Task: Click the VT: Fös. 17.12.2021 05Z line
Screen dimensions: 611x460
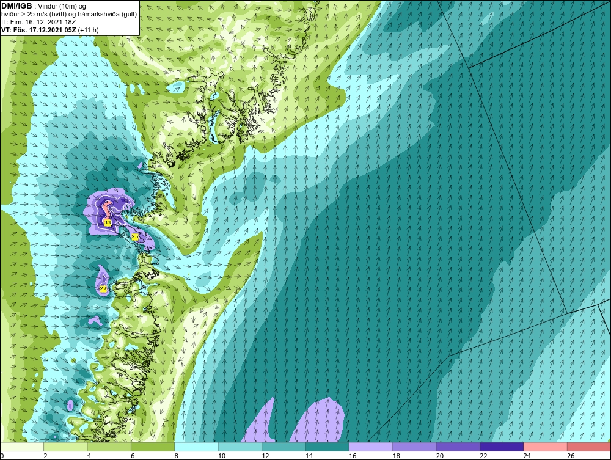Action: click(x=50, y=30)
